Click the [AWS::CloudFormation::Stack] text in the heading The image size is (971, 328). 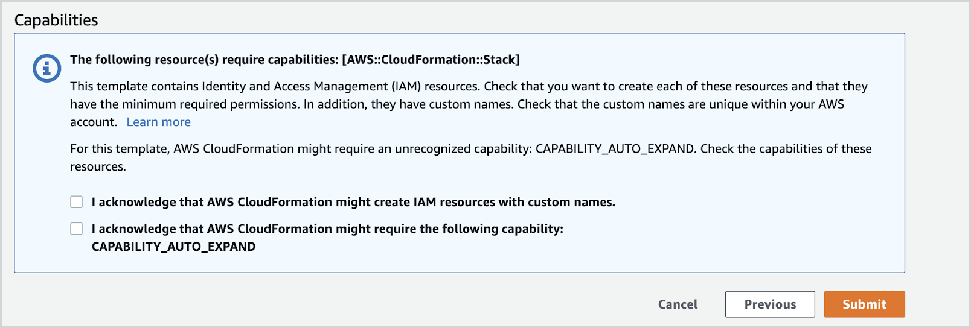(431, 60)
